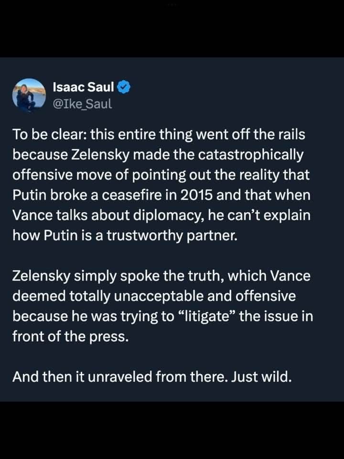This screenshot has width=344, height=459.
Task: Click "Vance talks about" text
Action: (71, 215)
